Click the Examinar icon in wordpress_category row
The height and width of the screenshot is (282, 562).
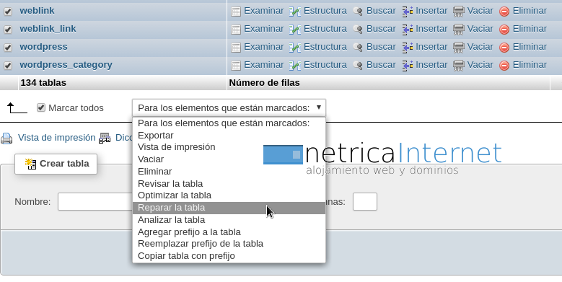point(236,66)
